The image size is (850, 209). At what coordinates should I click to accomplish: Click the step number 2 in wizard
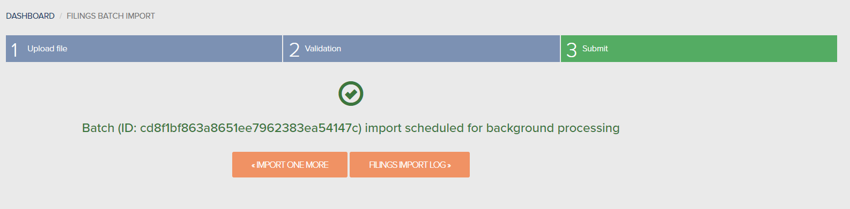click(294, 50)
